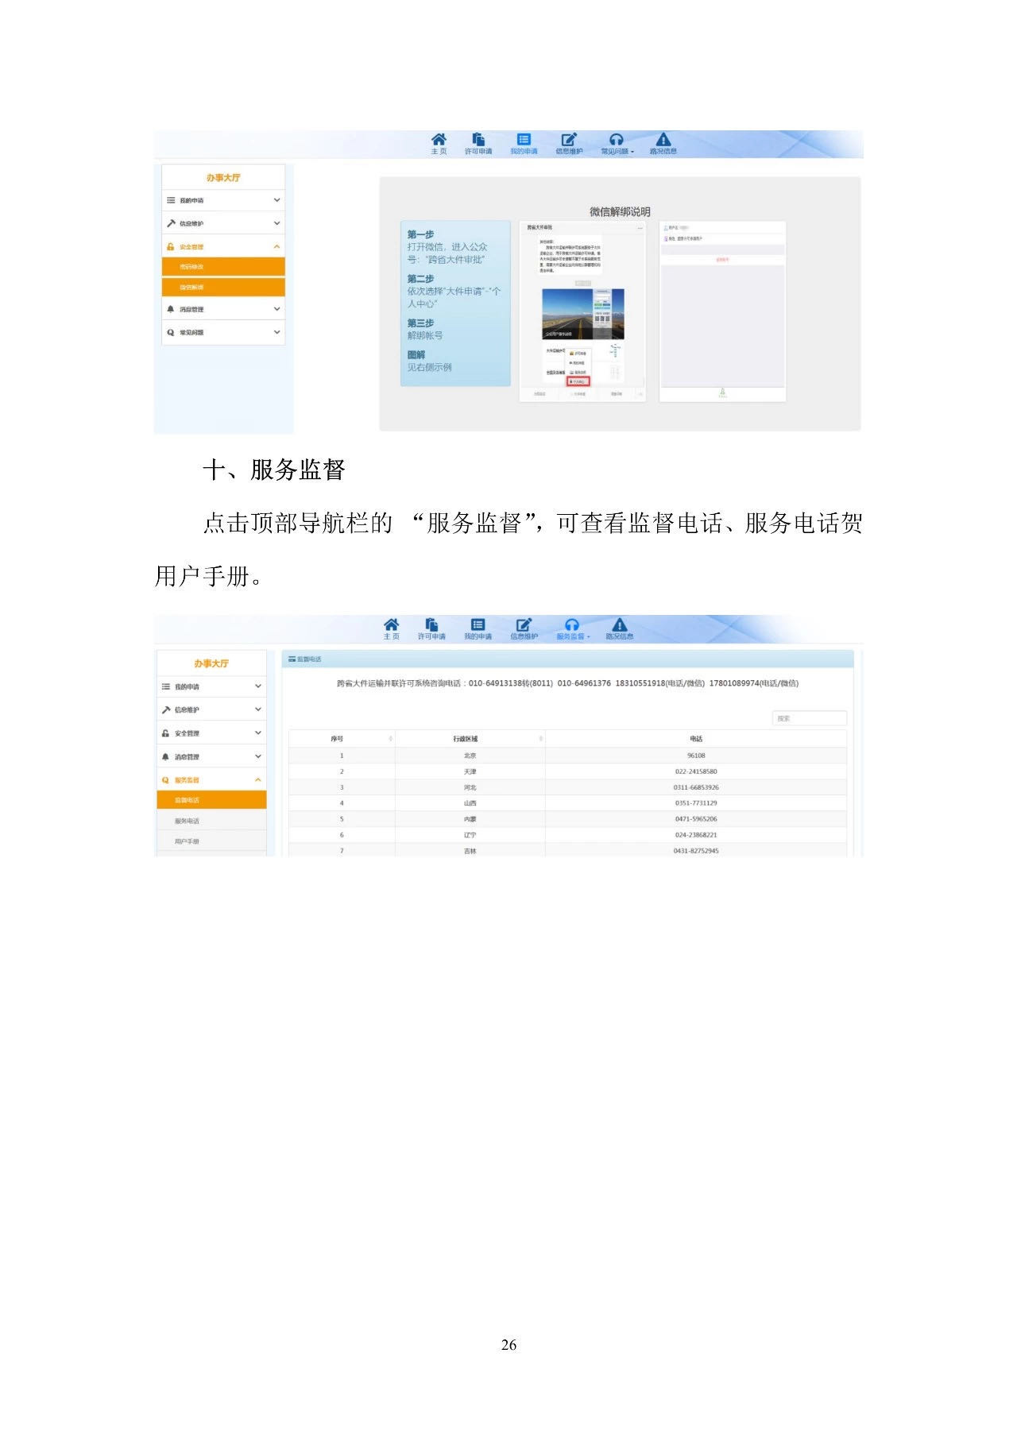Image resolution: width=1017 pixels, height=1438 pixels.
Task: Open 许可申请 icon in the 监督电话 screenshot
Action: 431,625
